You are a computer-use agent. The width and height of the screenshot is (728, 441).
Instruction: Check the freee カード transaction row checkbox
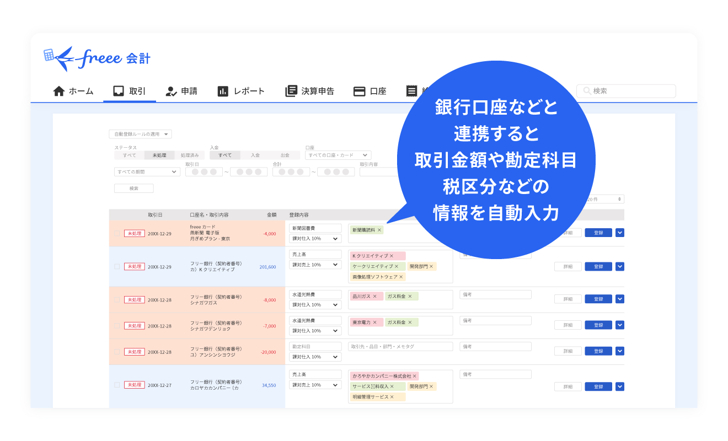tap(116, 233)
